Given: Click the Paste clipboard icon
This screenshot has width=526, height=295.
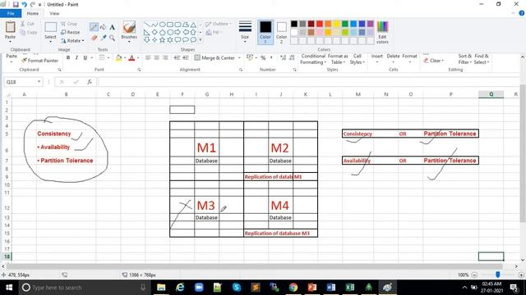Looking at the screenshot, I should click(10, 27).
